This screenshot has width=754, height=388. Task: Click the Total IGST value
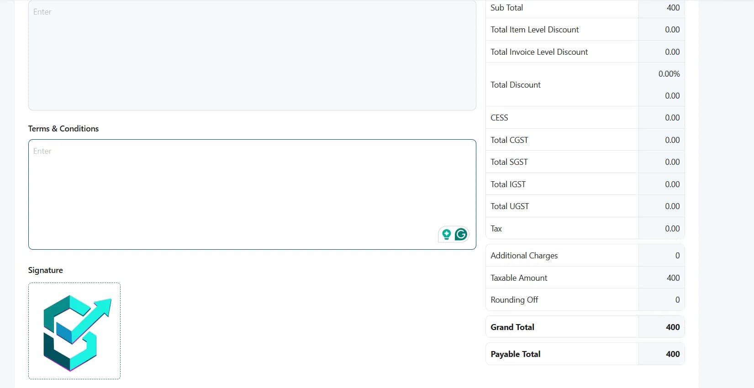(x=672, y=184)
